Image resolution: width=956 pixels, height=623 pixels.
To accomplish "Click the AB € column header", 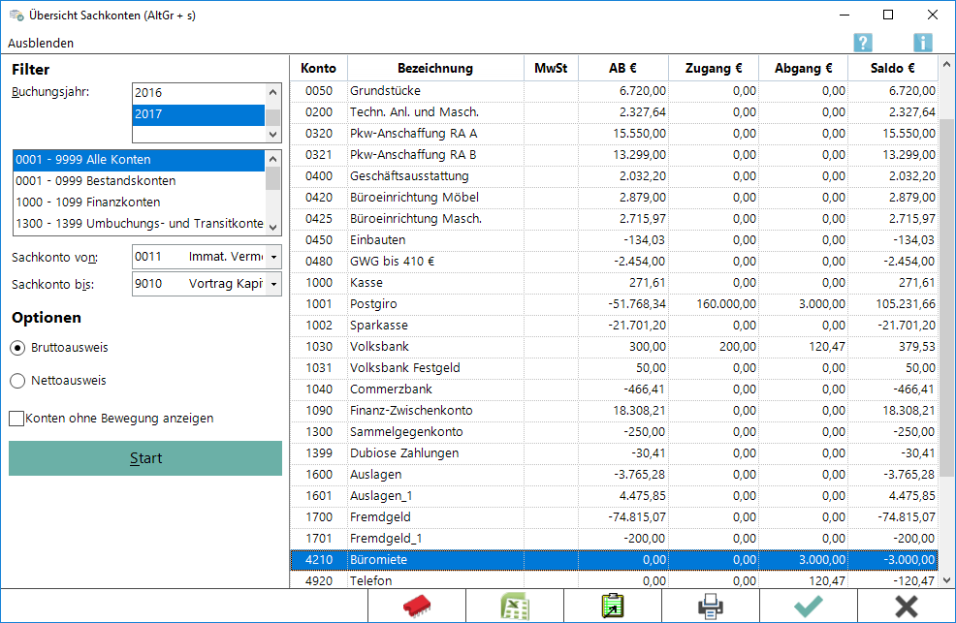I will click(x=623, y=68).
